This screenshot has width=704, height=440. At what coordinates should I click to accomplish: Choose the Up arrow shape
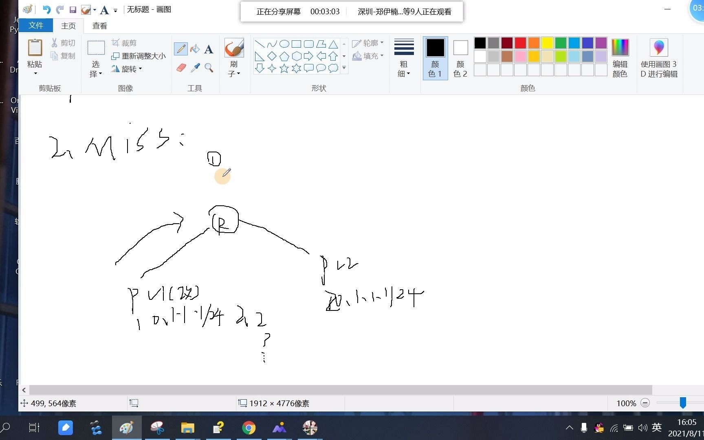(333, 56)
